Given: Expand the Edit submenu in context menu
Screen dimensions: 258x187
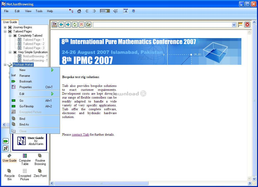Looking at the screenshot, I should [35, 94].
